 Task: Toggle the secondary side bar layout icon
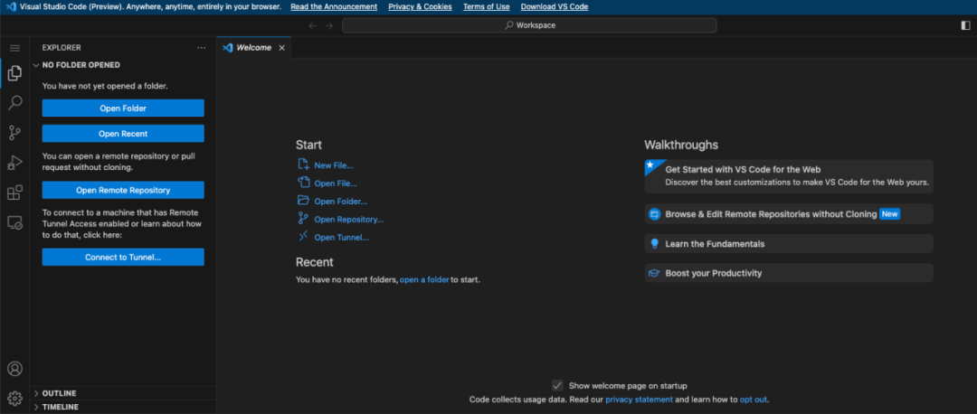[966, 25]
